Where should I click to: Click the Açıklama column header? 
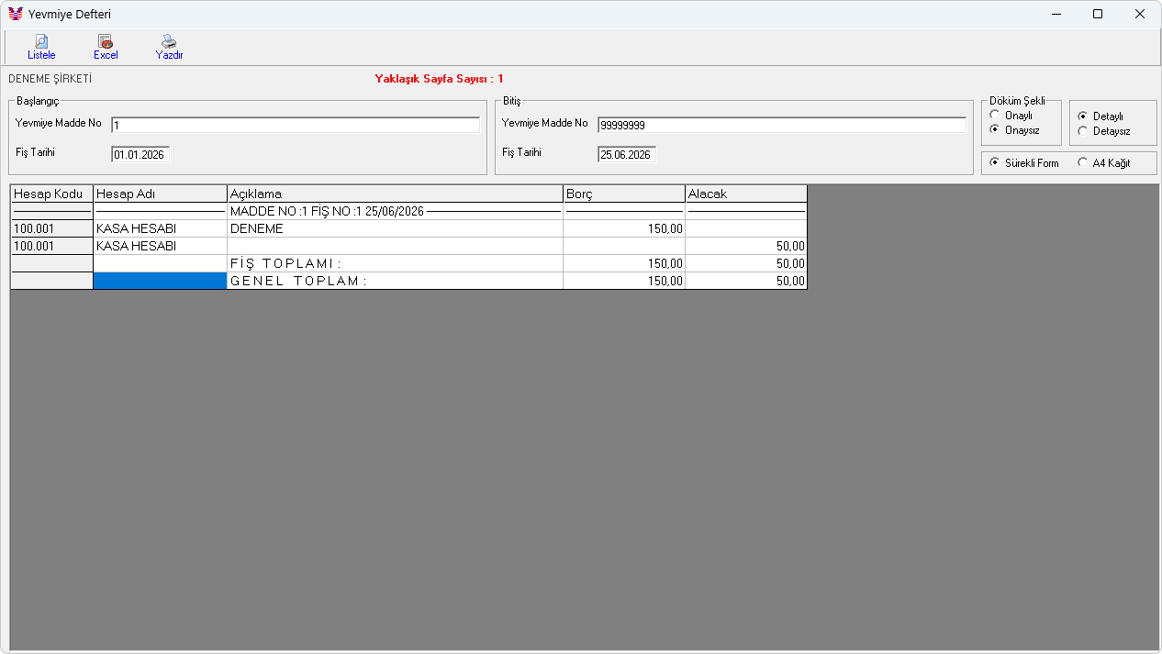395,194
